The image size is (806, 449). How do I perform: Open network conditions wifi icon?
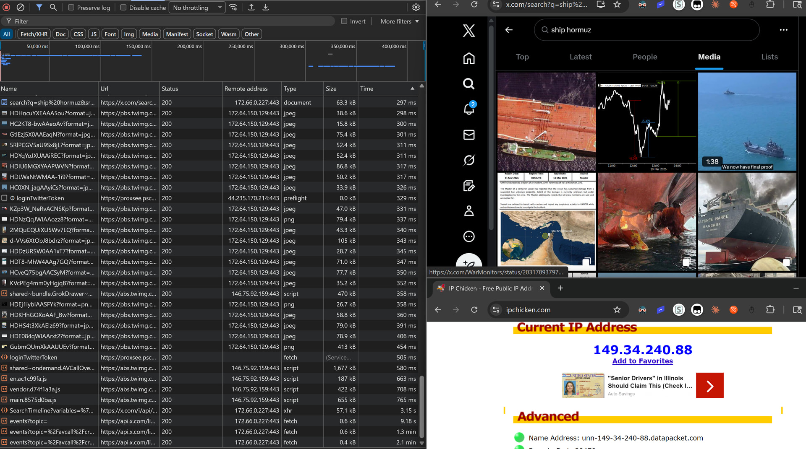233,8
